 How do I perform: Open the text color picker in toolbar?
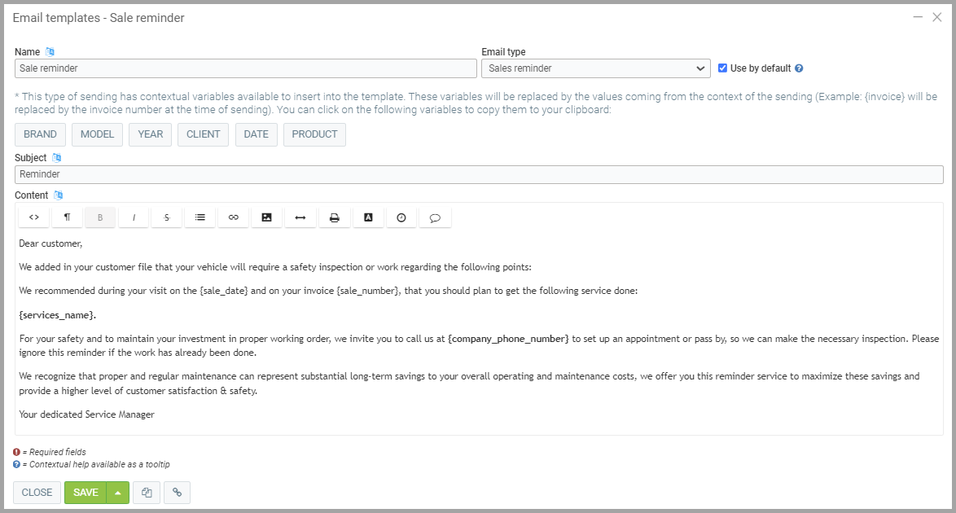point(368,217)
